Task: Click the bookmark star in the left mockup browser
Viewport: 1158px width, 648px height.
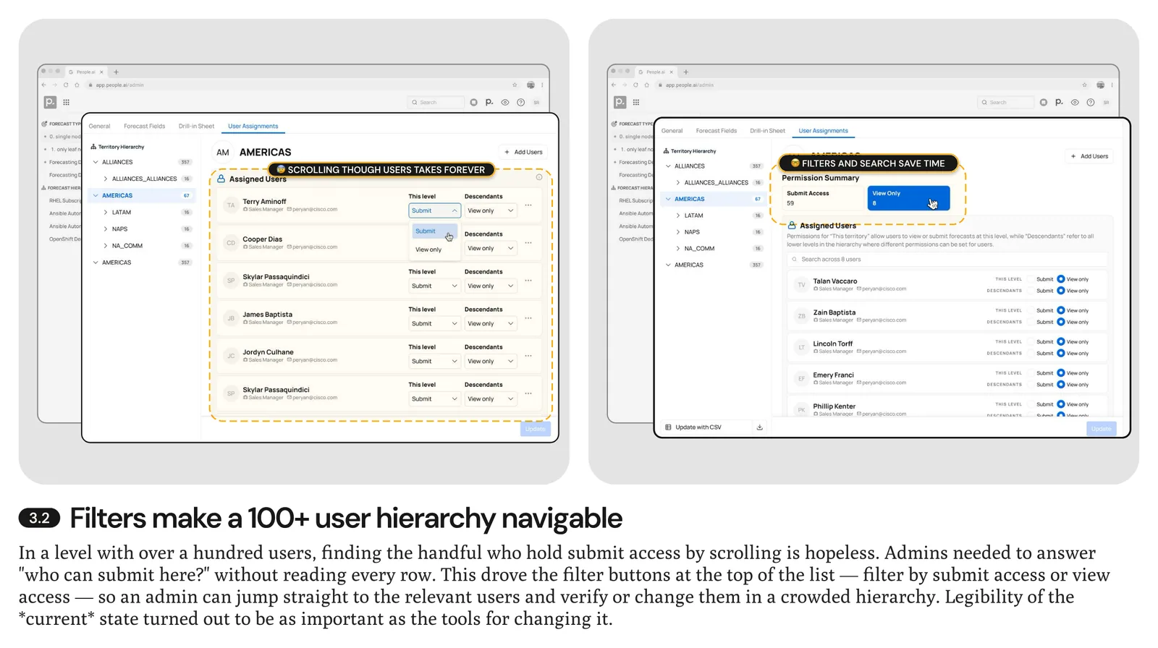Action: (x=515, y=85)
